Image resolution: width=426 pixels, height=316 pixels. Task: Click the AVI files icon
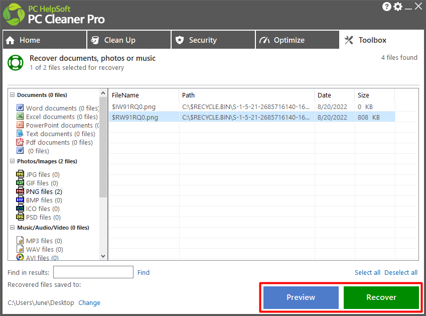pyautogui.click(x=20, y=257)
